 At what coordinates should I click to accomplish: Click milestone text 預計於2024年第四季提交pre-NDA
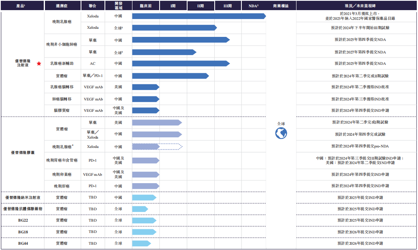[357, 146]
